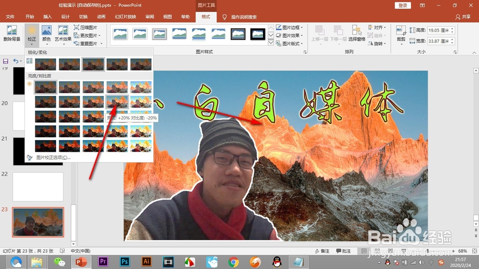Click the Format (格式) tab
The image size is (479, 269).
[205, 17]
